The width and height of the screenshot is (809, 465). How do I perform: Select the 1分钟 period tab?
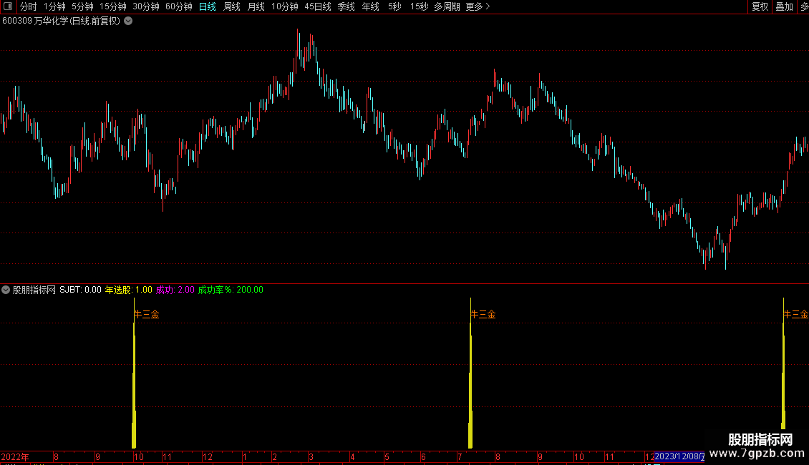pyautogui.click(x=54, y=6)
